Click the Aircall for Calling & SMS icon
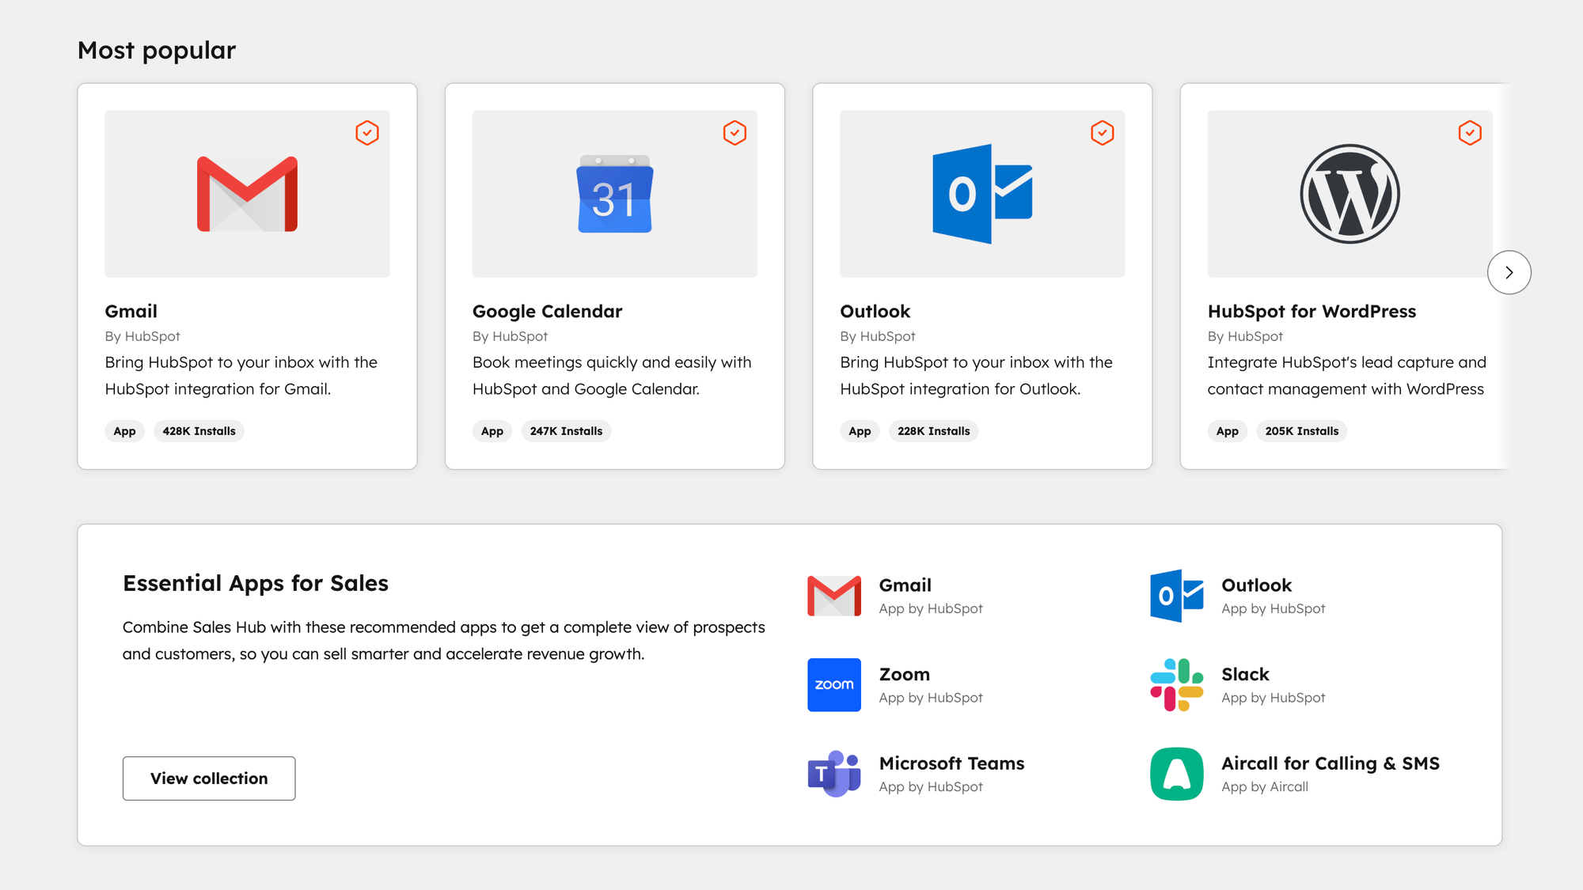 [x=1175, y=774]
